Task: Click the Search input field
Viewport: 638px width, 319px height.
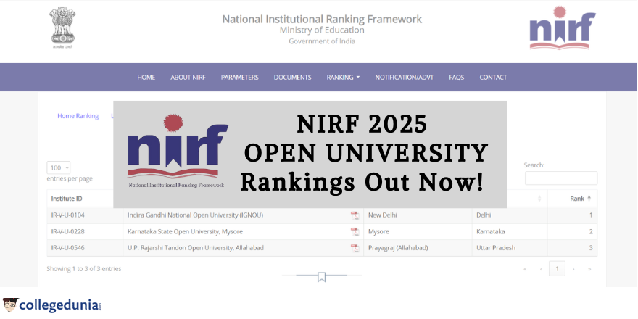Action: point(561,178)
